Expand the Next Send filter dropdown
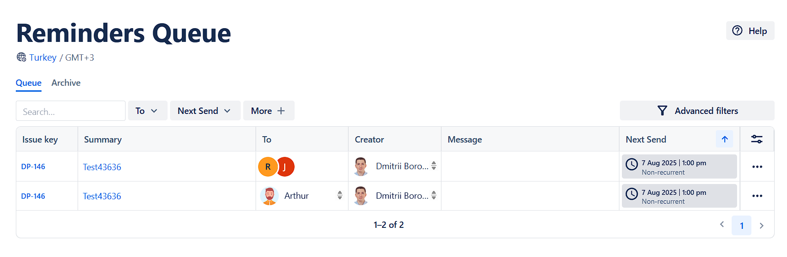 (x=205, y=111)
